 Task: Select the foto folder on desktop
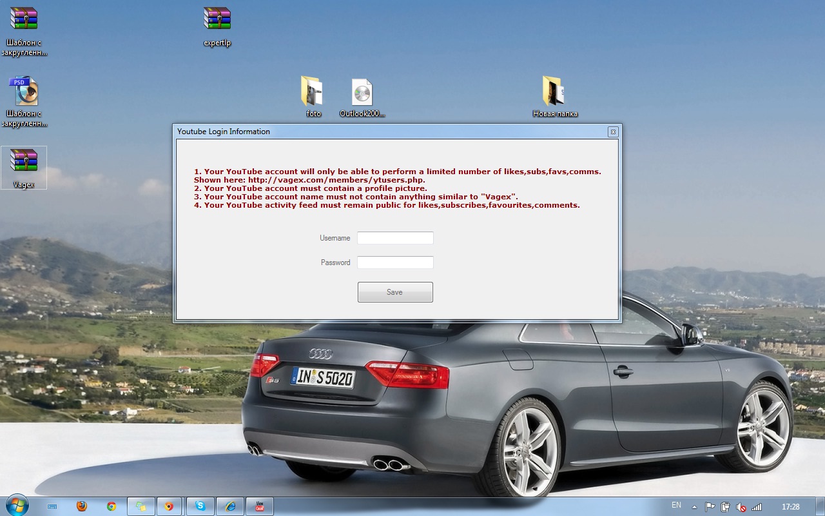point(313,97)
